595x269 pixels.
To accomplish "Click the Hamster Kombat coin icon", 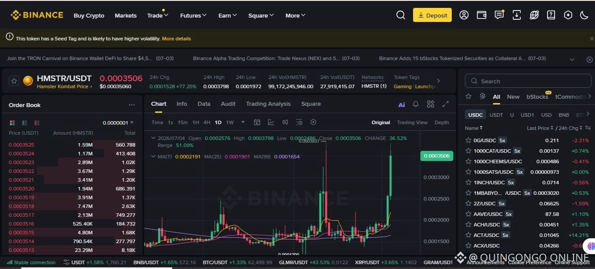I will point(28,81).
